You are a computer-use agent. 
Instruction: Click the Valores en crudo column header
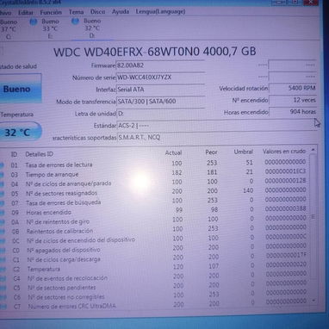point(284,151)
